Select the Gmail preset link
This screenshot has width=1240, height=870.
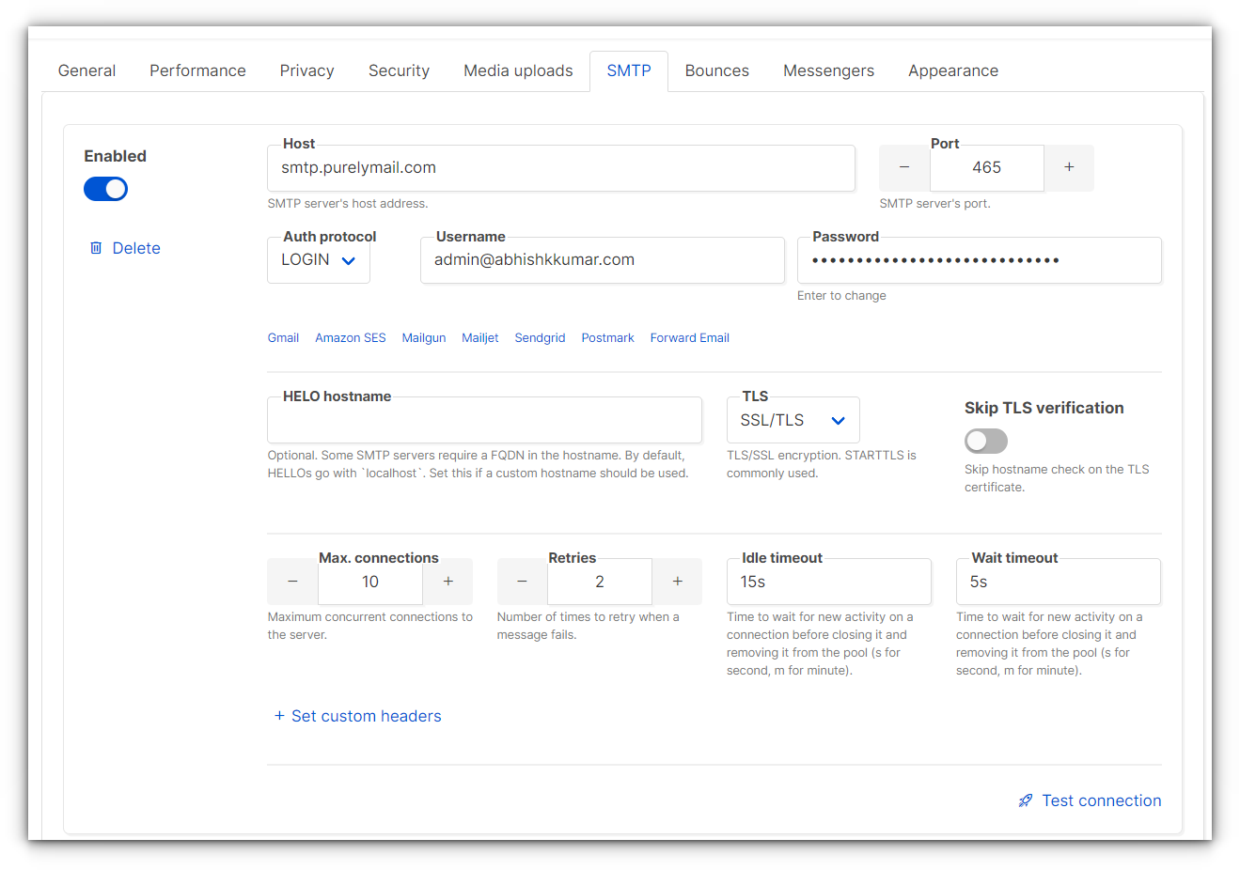283,338
